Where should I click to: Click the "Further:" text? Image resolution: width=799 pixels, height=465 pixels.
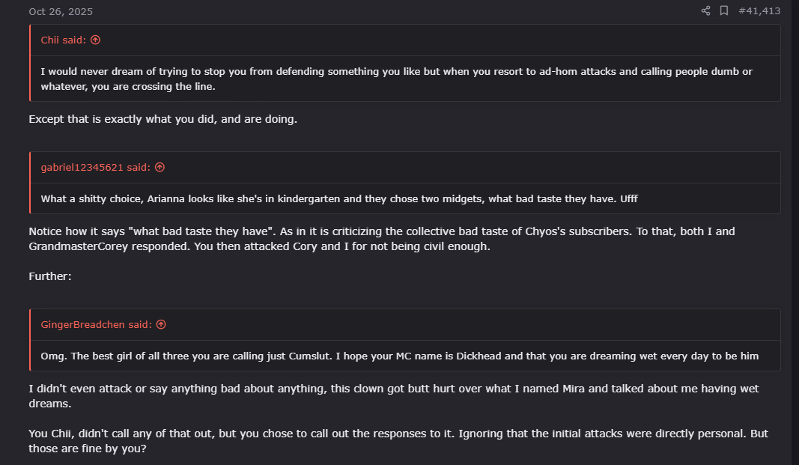[x=50, y=276]
